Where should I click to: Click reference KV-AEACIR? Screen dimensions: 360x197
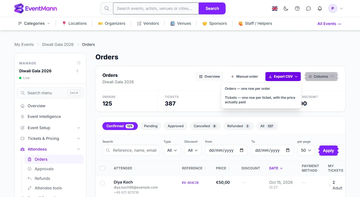[190, 183]
